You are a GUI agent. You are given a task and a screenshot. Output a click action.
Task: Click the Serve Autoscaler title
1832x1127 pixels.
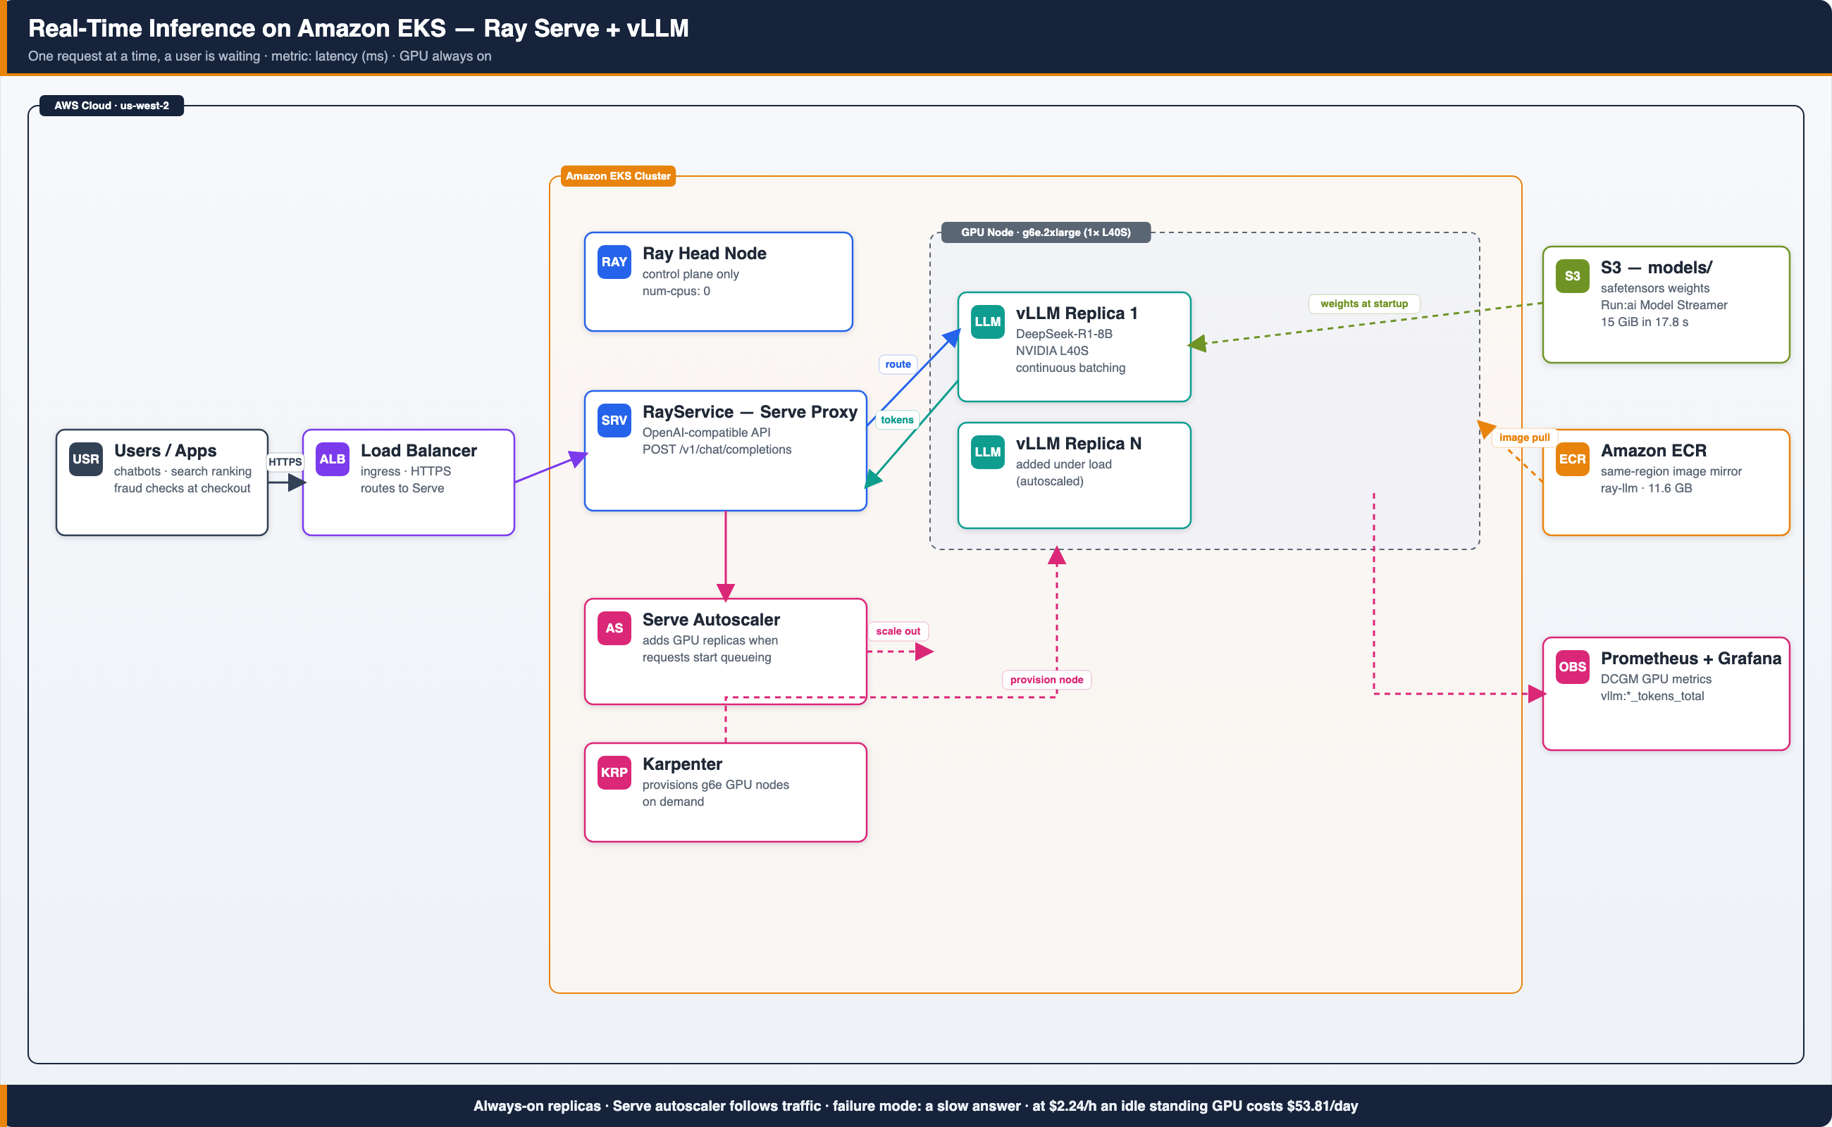tap(710, 619)
